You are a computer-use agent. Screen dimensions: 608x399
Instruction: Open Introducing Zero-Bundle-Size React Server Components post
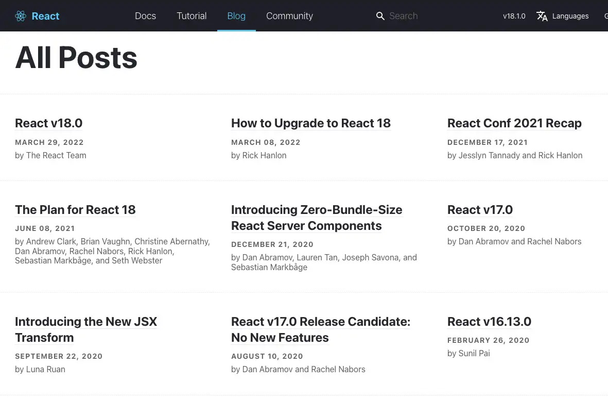[317, 218]
